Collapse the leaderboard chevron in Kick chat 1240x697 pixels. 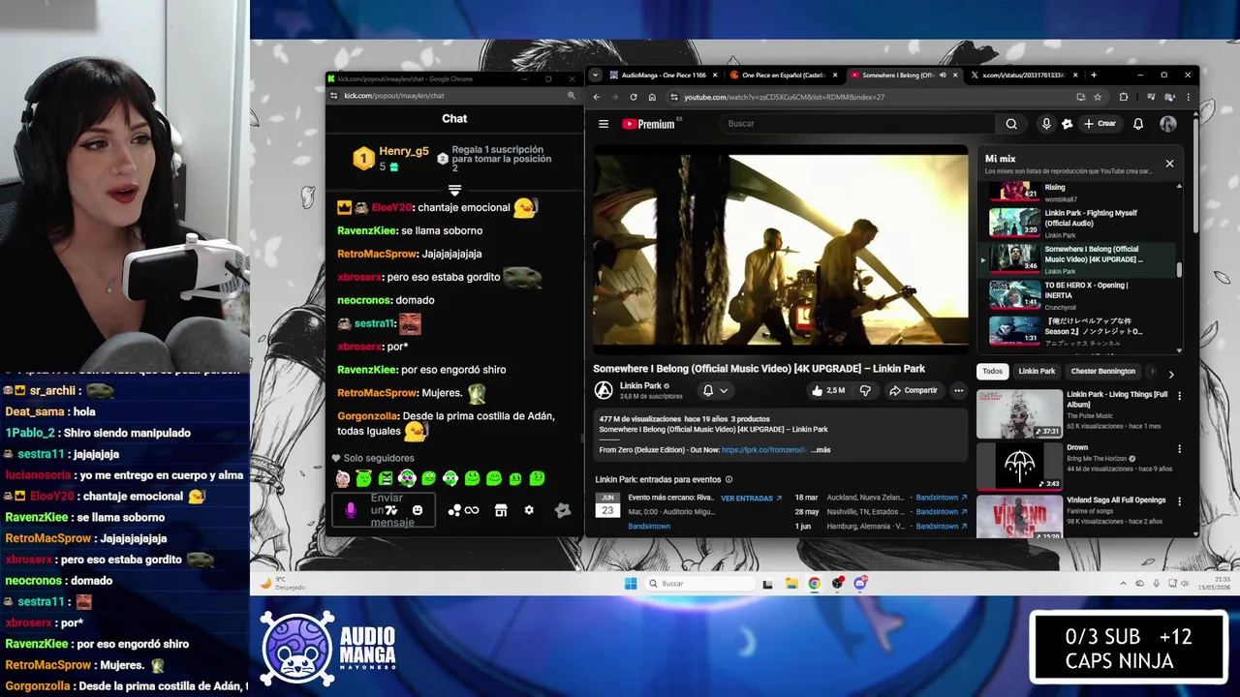[x=454, y=190]
